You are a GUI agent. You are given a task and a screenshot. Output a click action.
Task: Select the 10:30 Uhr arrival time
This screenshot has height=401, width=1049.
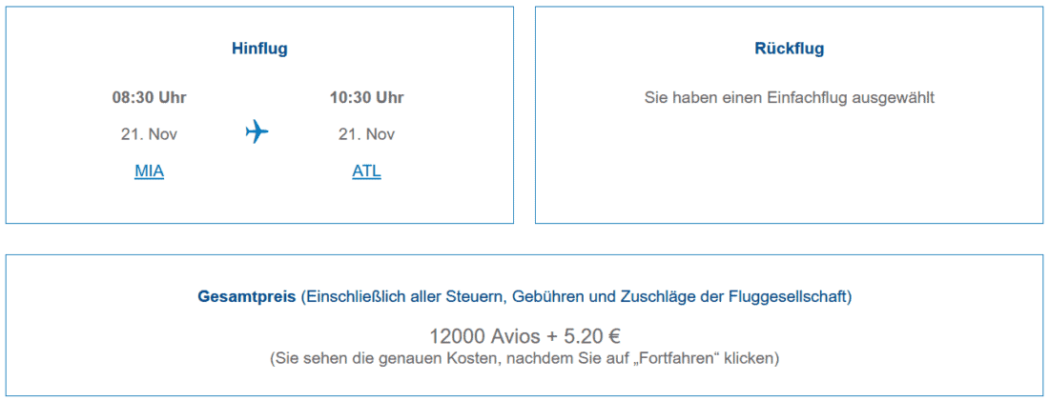(366, 97)
